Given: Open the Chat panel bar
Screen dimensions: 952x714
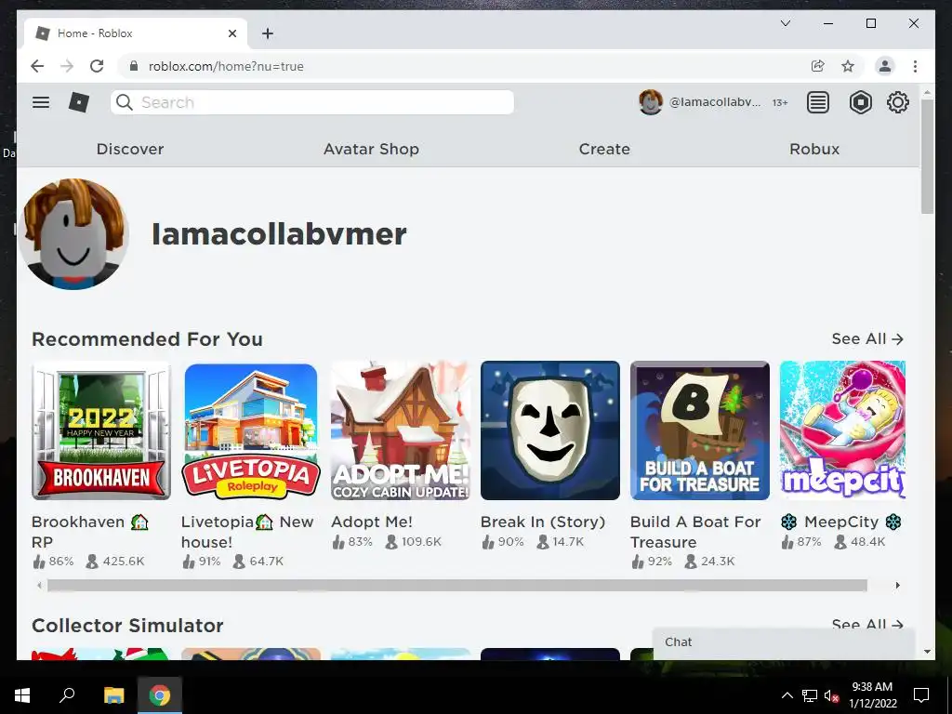Looking at the screenshot, I should point(783,642).
